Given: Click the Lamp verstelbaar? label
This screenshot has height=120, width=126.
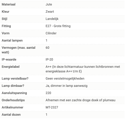Looking at the screenshot, I should click(15, 78).
